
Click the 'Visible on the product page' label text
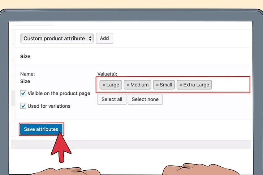click(x=59, y=93)
